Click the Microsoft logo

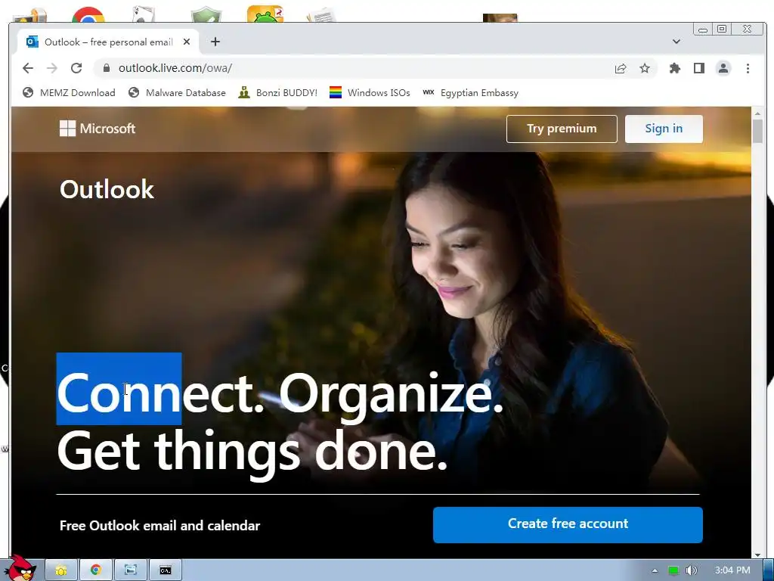tap(98, 129)
